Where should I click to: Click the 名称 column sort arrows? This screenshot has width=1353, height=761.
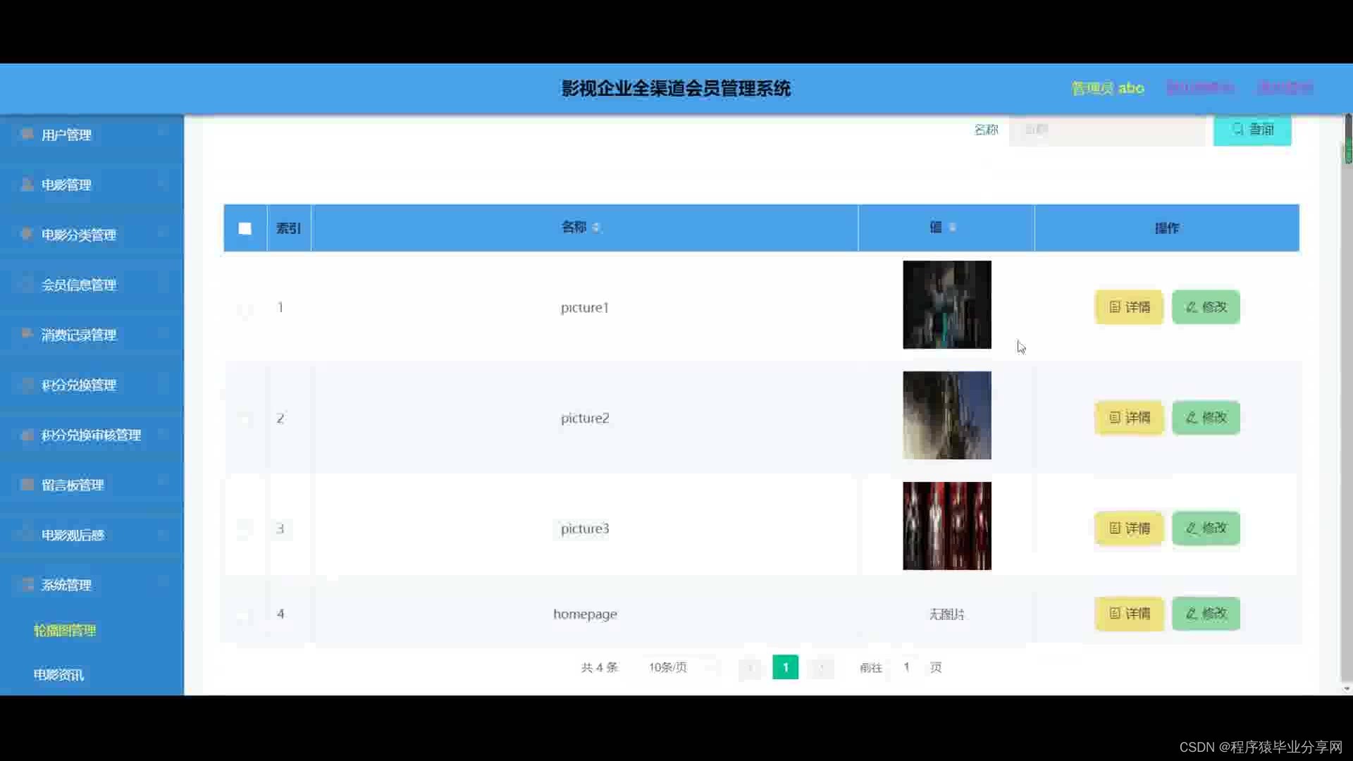596,228
